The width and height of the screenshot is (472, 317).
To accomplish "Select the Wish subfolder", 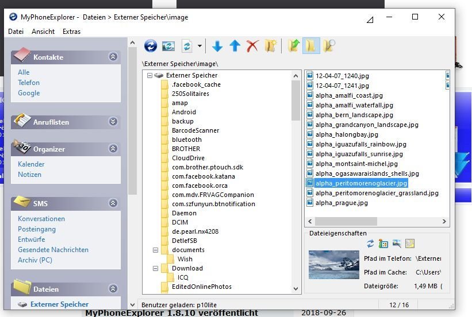I will point(185,259).
